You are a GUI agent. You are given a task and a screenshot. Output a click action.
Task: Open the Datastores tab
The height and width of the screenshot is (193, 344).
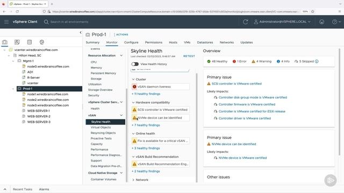tap(205, 42)
